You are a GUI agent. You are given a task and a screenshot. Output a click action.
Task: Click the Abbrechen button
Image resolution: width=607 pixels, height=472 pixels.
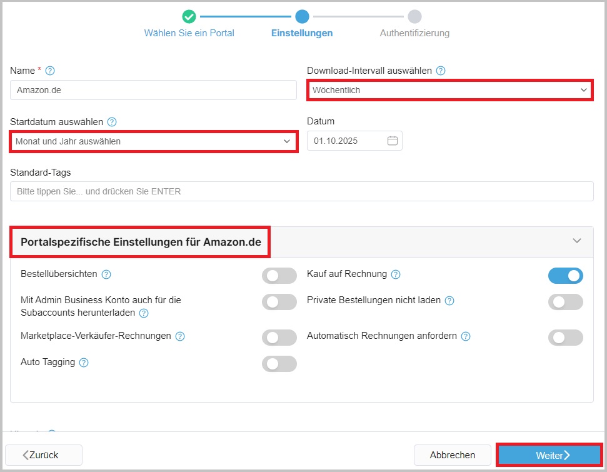point(452,455)
